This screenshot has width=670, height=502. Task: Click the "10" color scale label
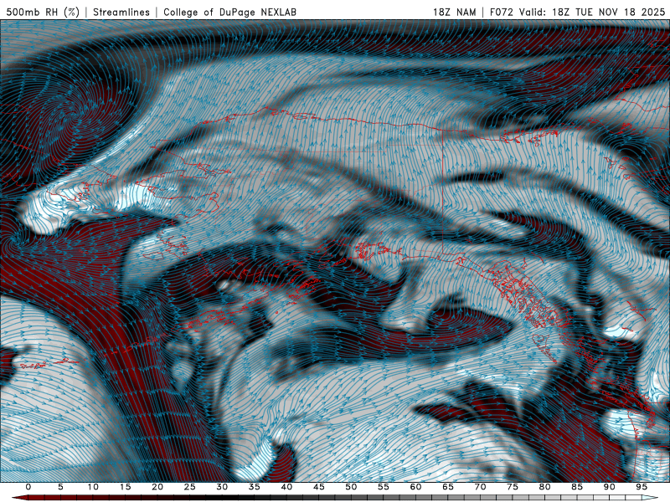point(93,487)
